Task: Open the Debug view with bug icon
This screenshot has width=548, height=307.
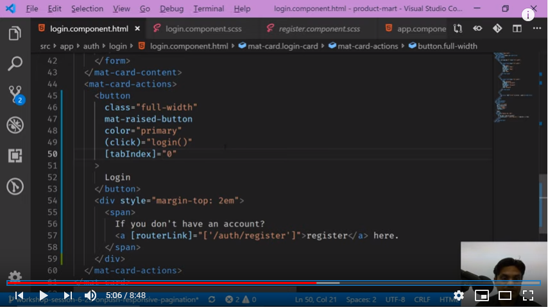Action: pyautogui.click(x=15, y=125)
